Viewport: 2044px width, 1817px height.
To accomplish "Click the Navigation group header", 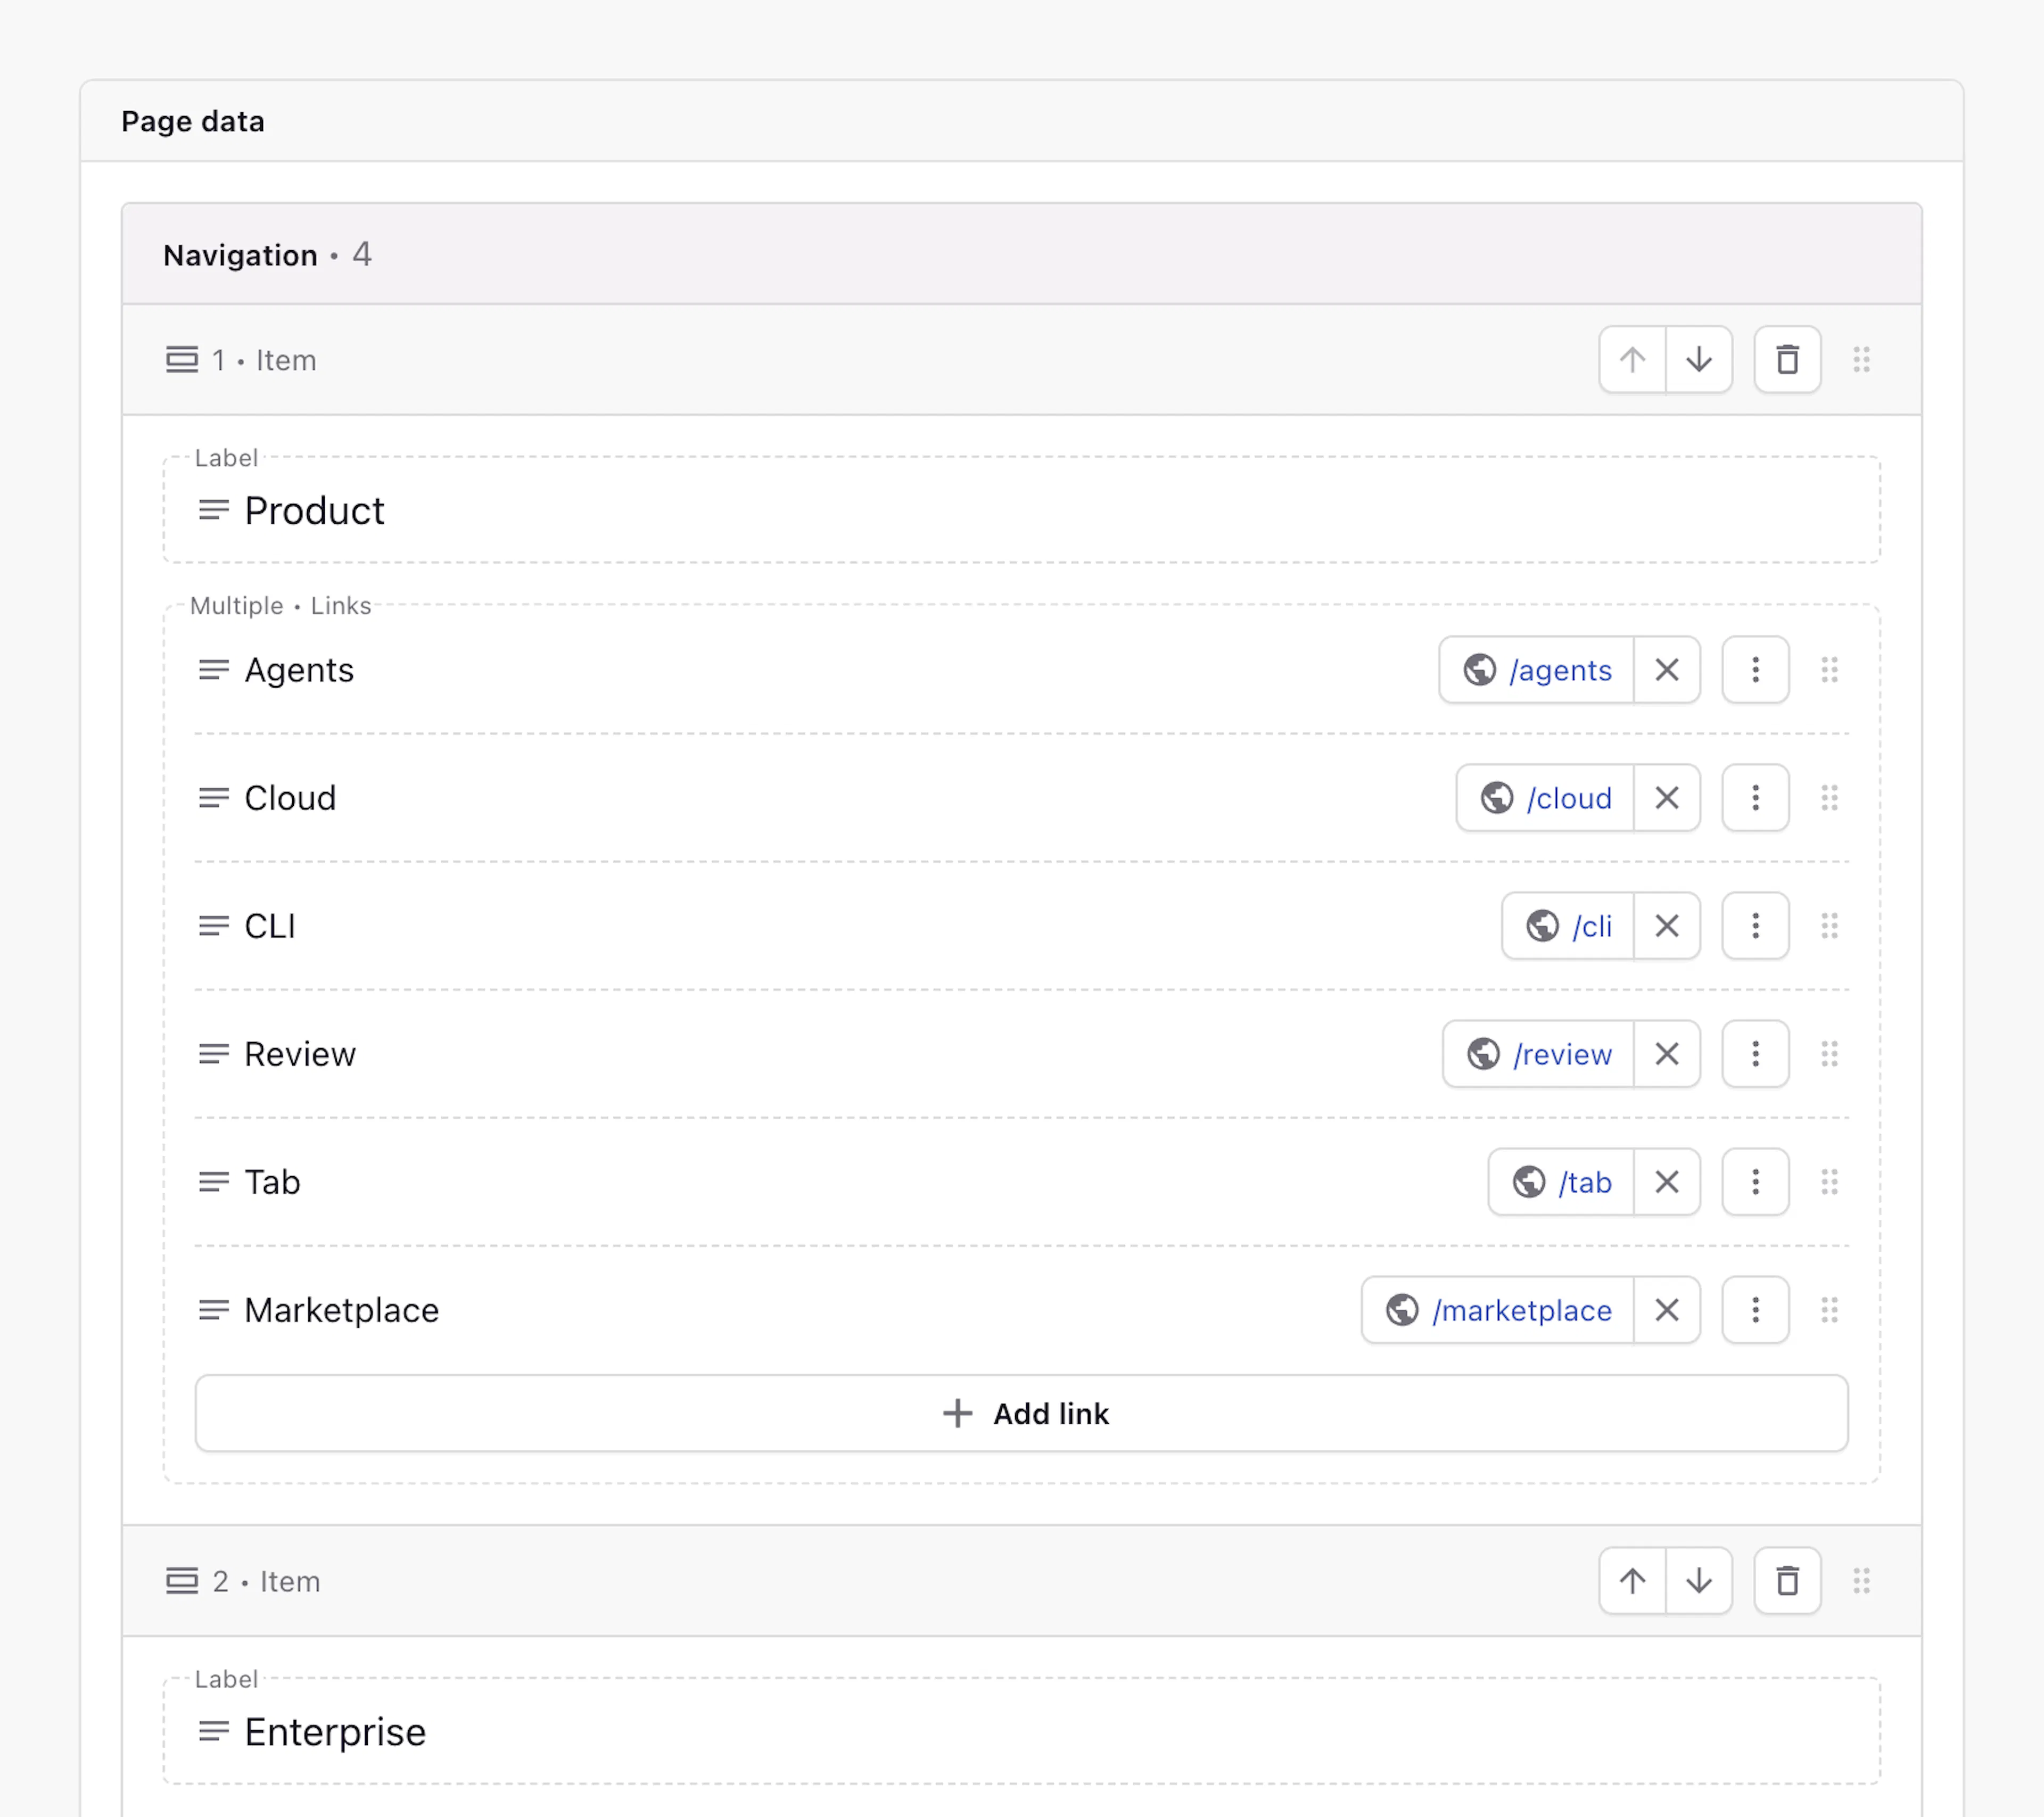I will pyautogui.click(x=1021, y=254).
